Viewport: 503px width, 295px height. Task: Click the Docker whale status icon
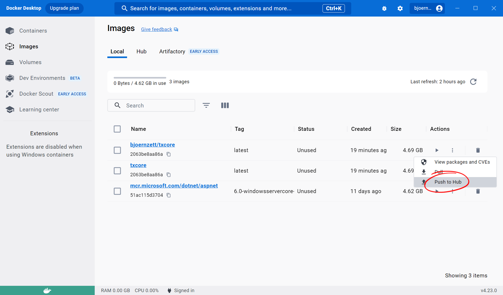47,291
